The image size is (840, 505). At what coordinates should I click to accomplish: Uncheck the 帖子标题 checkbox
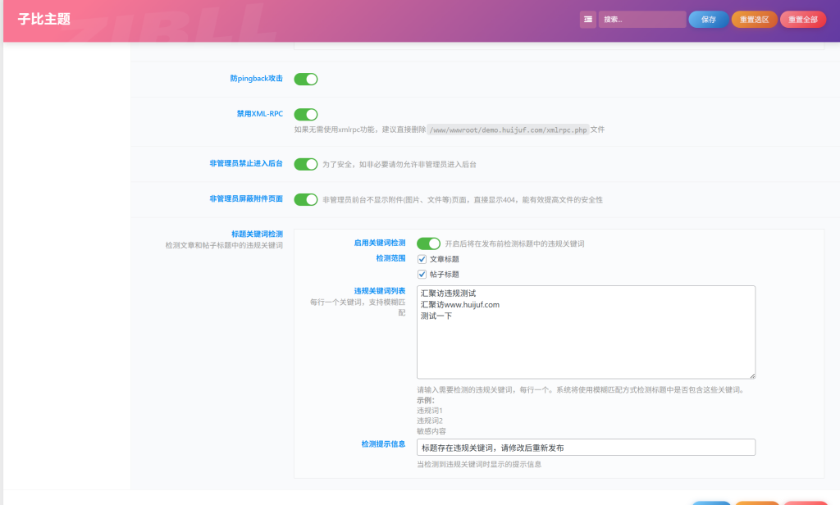422,275
